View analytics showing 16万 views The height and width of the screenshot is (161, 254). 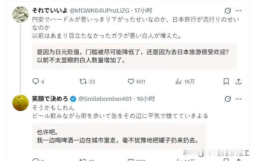(185, 81)
